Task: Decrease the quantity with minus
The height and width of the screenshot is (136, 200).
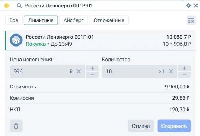Action: tap(184, 75)
